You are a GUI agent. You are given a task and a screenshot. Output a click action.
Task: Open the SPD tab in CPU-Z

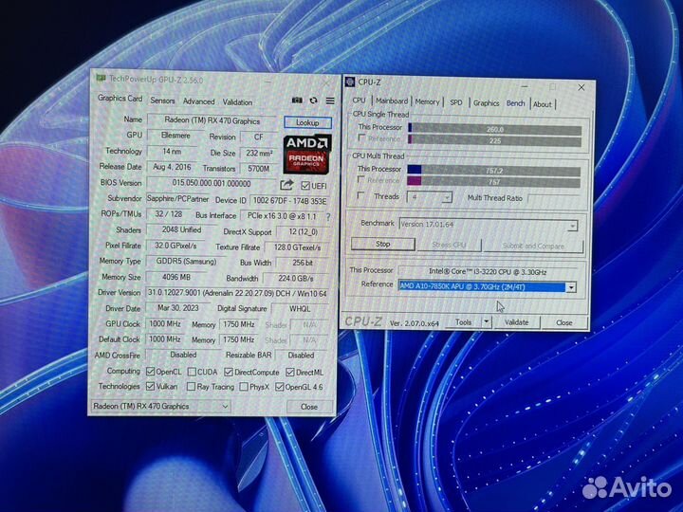pyautogui.click(x=456, y=102)
